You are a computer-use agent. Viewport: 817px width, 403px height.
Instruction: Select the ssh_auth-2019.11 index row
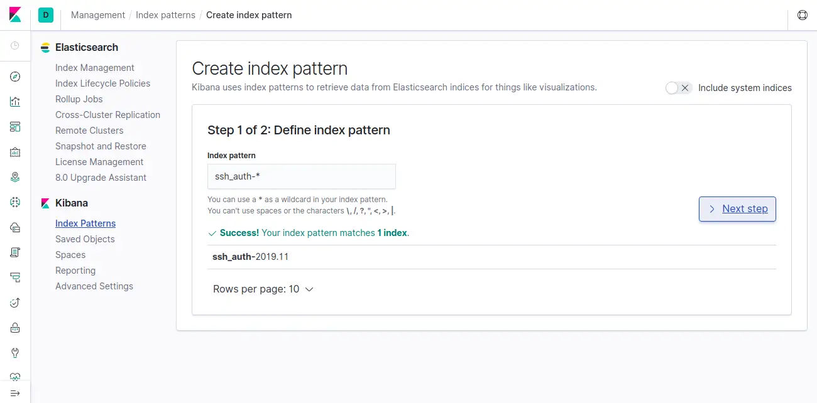coord(491,257)
